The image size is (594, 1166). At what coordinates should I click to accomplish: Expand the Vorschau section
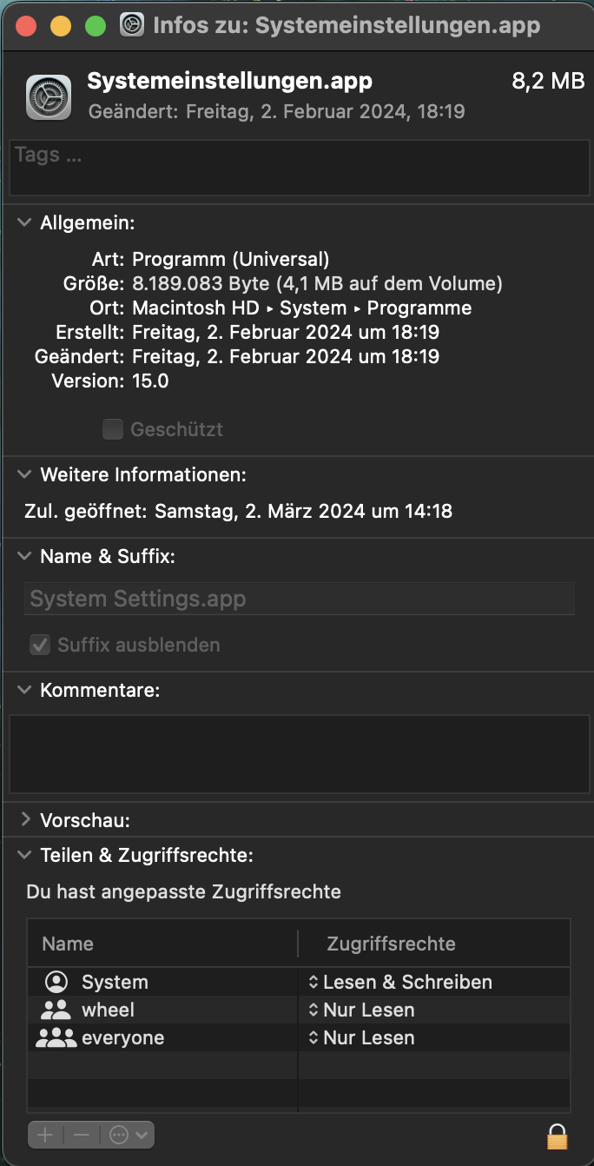(24, 819)
